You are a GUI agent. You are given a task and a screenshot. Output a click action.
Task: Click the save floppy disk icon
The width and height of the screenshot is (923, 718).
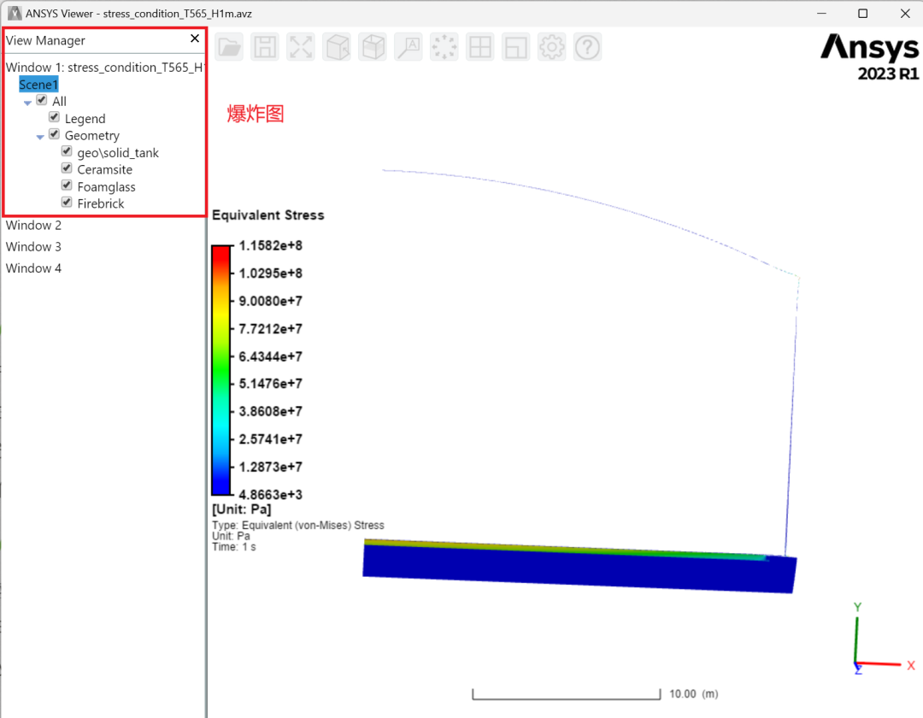(265, 47)
